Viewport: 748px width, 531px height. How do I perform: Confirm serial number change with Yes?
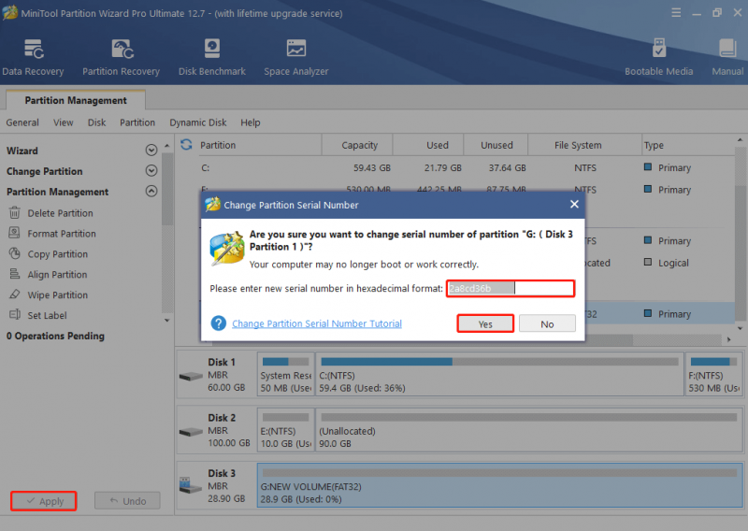click(x=485, y=324)
